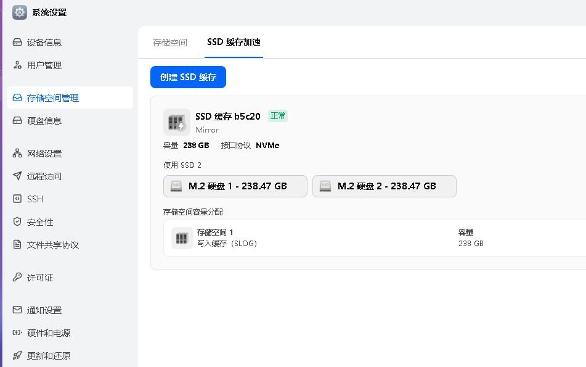The width and height of the screenshot is (586, 367).
Task: Switch to the 存储空间 tab
Action: coord(169,43)
